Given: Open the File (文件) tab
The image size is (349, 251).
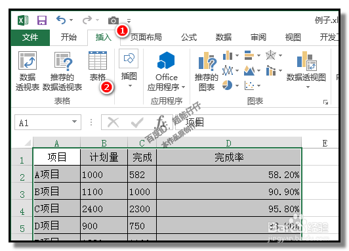Looking at the screenshot, I should coord(30,37).
